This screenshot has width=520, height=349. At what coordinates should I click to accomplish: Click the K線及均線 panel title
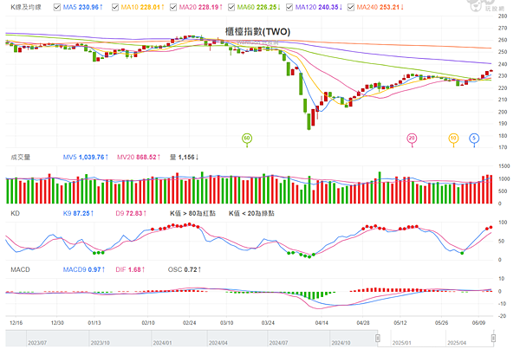click(26, 7)
